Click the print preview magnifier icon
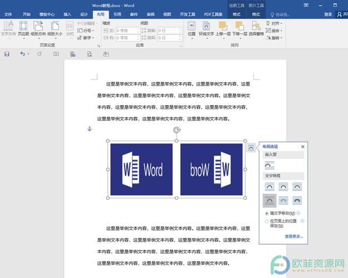348x278 pixels. (89, 54)
